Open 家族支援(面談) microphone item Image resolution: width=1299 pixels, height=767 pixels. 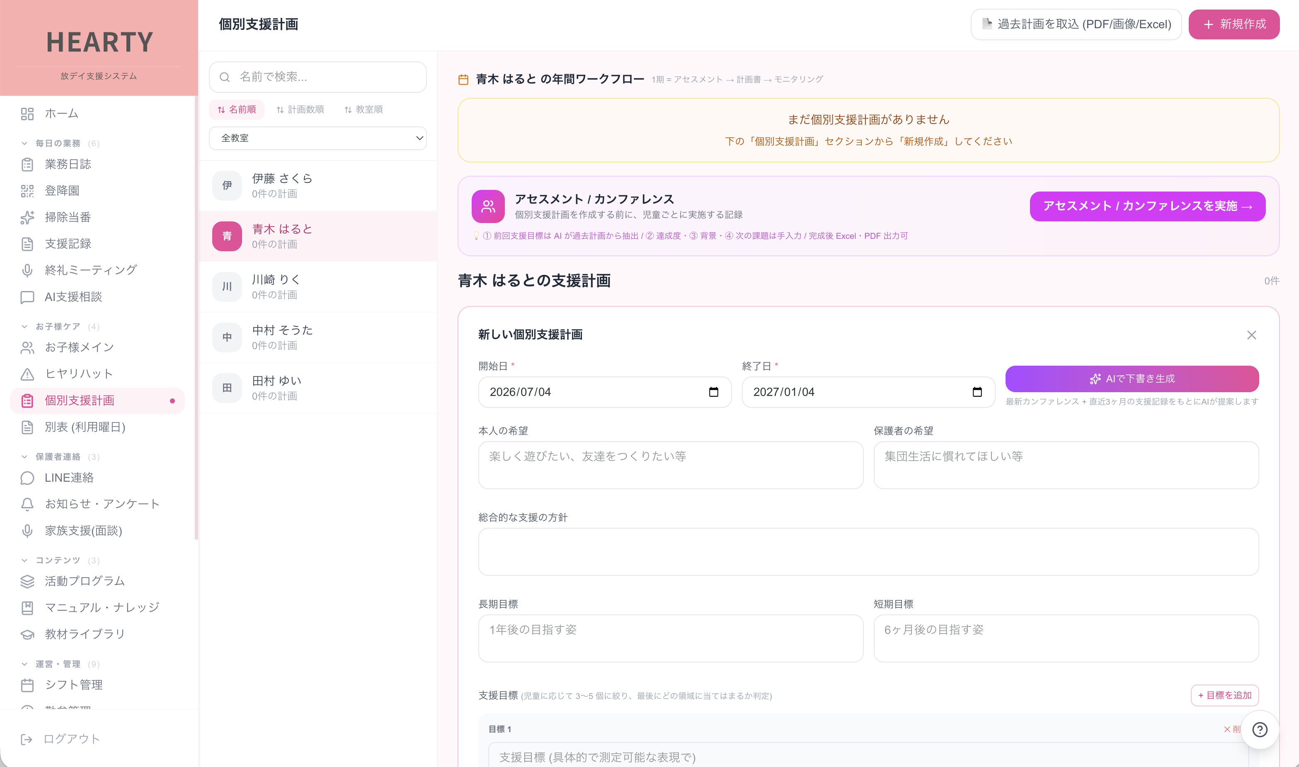click(x=97, y=530)
